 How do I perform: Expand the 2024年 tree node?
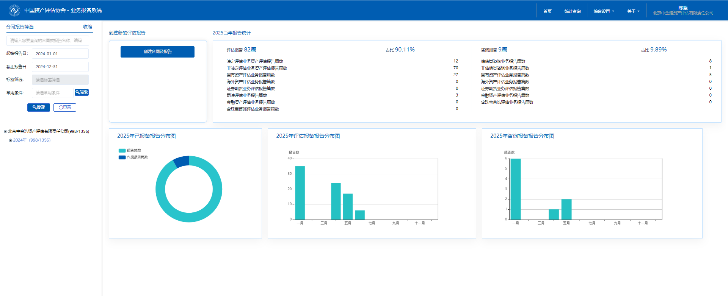[x=10, y=140]
